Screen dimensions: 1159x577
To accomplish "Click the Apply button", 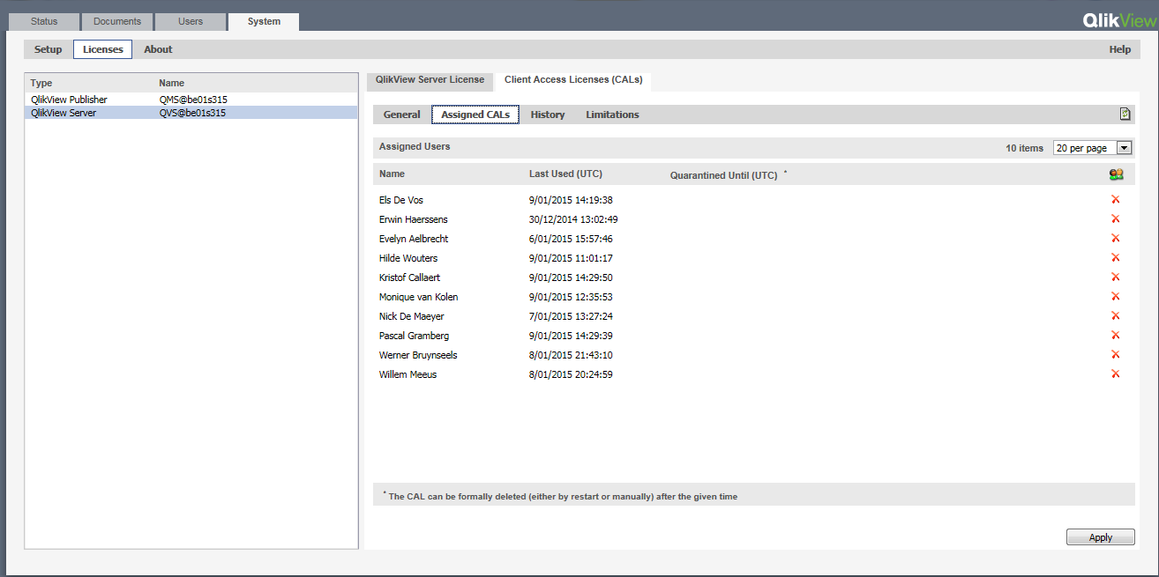I will (x=1101, y=537).
